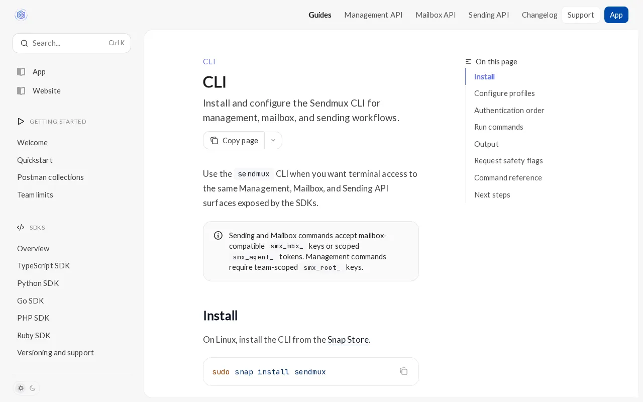The image size is (643, 402).
Task: Open the Changelog tab
Action: 540,15
